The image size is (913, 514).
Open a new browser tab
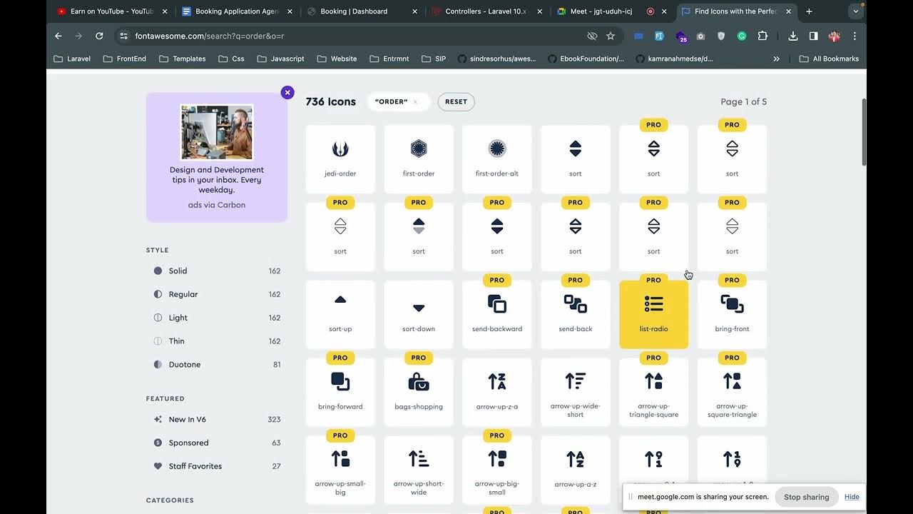pos(809,11)
